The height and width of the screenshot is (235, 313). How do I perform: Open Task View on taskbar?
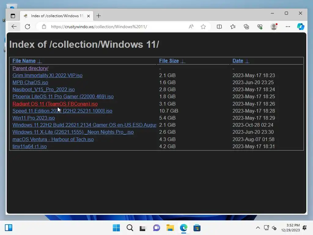[x=142, y=228]
